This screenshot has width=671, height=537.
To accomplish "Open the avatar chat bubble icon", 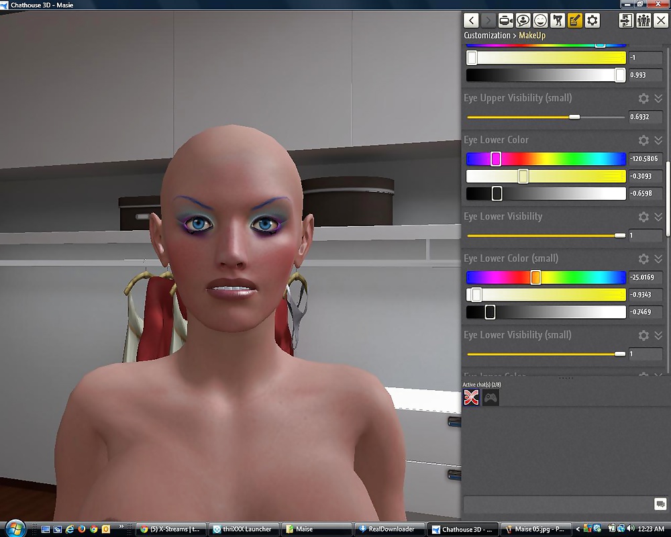I will (523, 20).
